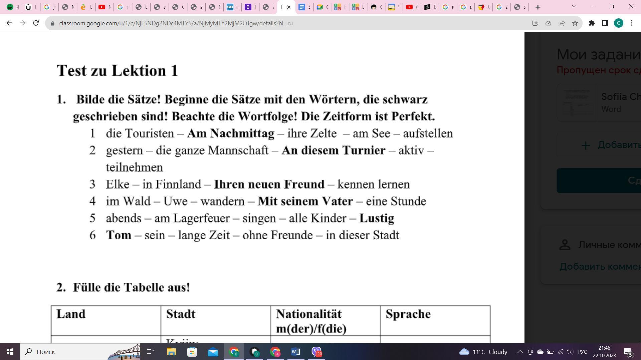Expand the tab search dropdown chevron
The image size is (641, 360).
(x=574, y=6)
